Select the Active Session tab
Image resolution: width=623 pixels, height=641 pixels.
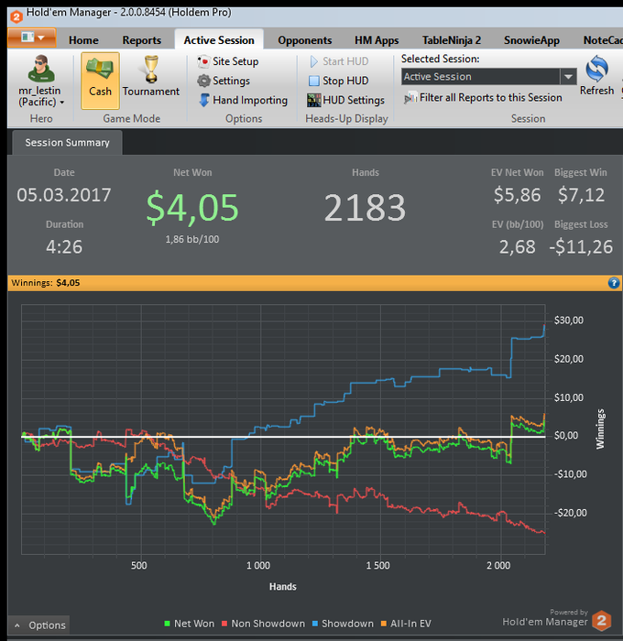pyautogui.click(x=219, y=40)
